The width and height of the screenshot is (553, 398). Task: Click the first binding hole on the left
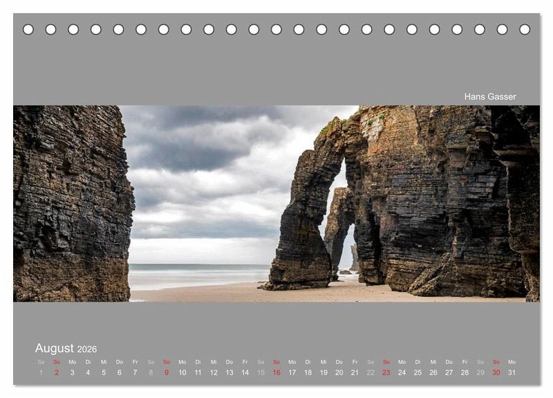coord(28,30)
